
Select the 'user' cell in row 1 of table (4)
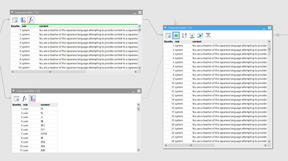click(x=31, y=109)
